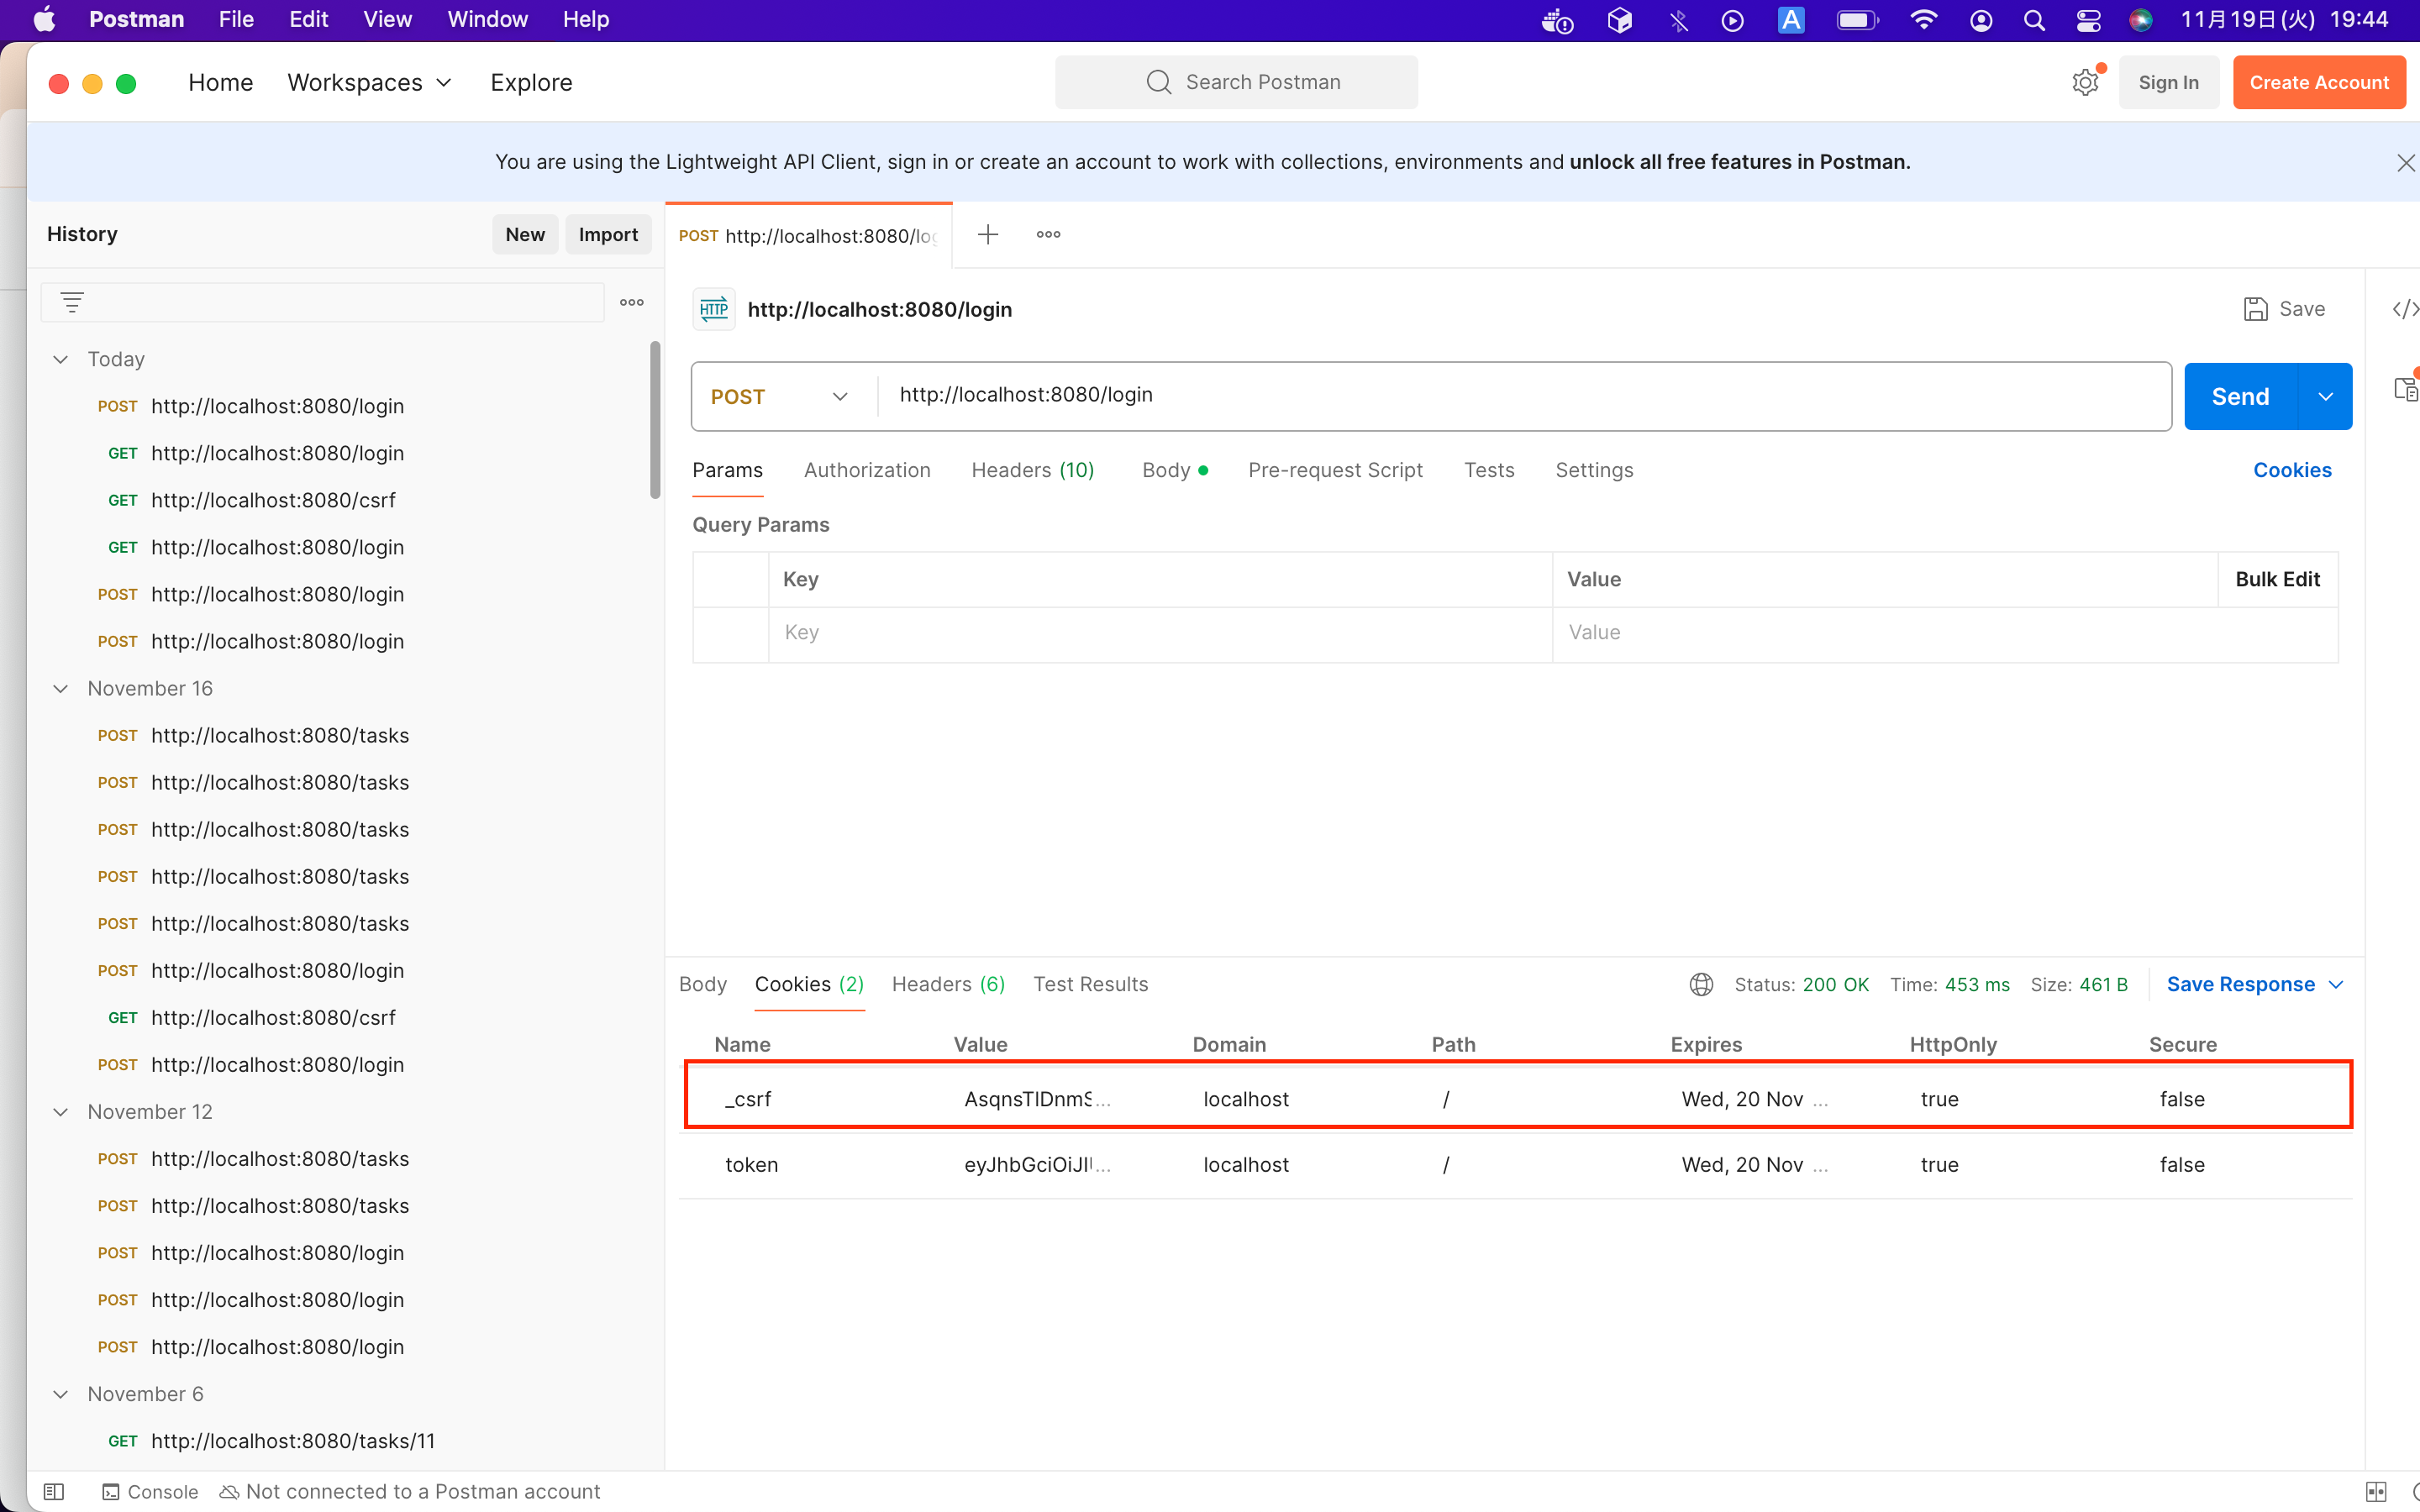
Task: Collapse the Today history group
Action: click(61, 359)
